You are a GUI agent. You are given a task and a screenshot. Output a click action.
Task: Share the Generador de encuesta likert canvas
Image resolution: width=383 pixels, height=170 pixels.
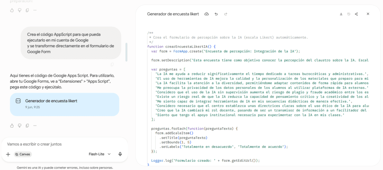356,14
